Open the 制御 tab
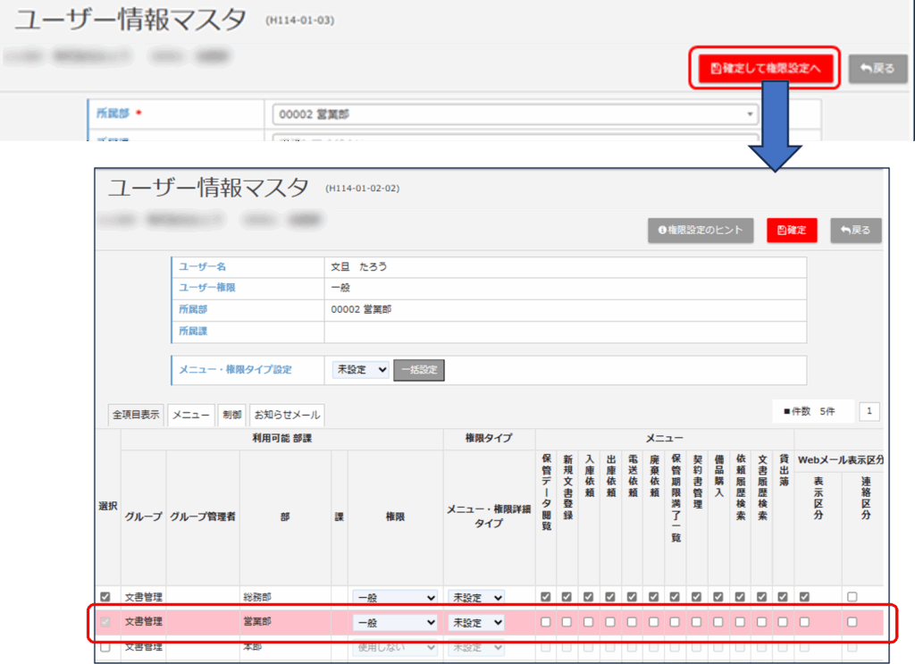Viewport: 915px width, 664px height. point(231,415)
